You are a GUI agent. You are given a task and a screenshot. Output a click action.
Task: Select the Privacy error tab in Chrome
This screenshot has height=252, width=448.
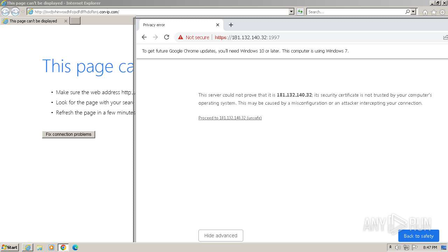point(181,25)
